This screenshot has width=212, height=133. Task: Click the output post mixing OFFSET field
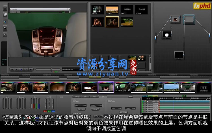tap(131, 108)
